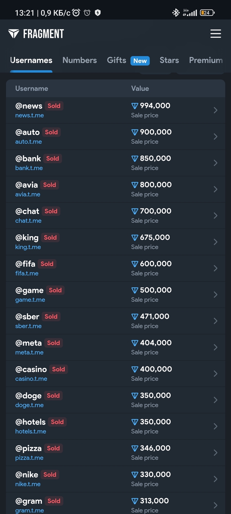Tap the Bluetooth status icon
This screenshot has height=514, width=231.
pos(176,13)
